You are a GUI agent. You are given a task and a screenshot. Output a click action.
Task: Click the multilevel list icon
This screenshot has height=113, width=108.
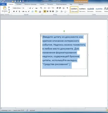point(53,8)
